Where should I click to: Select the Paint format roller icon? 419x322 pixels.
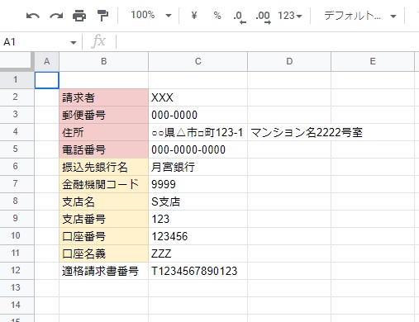102,16
